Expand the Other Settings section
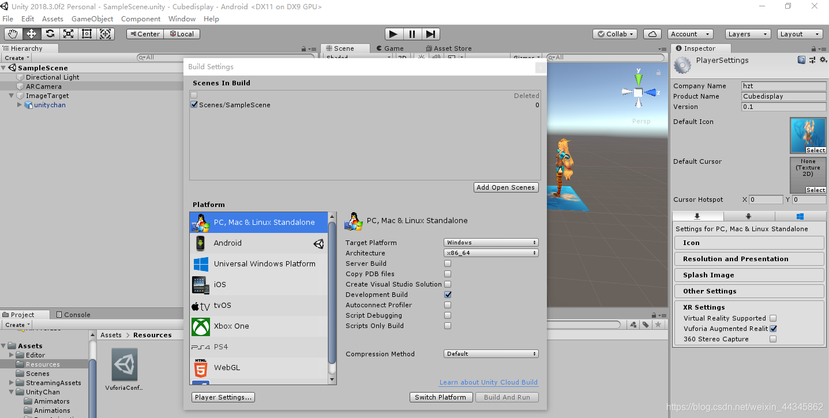 click(749, 291)
